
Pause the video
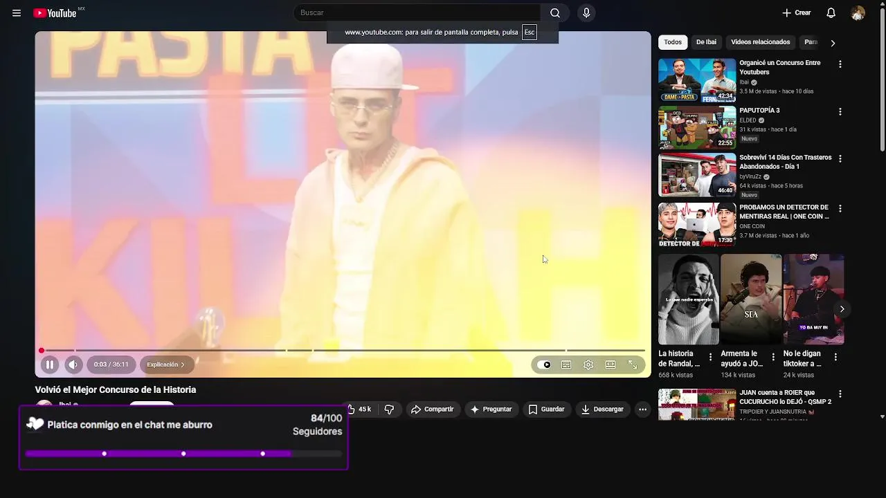50,365
